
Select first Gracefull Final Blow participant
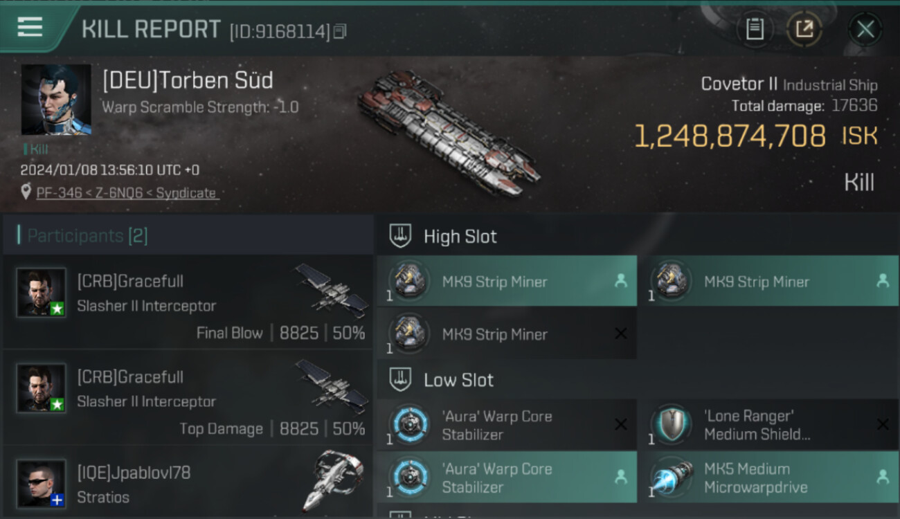(188, 302)
